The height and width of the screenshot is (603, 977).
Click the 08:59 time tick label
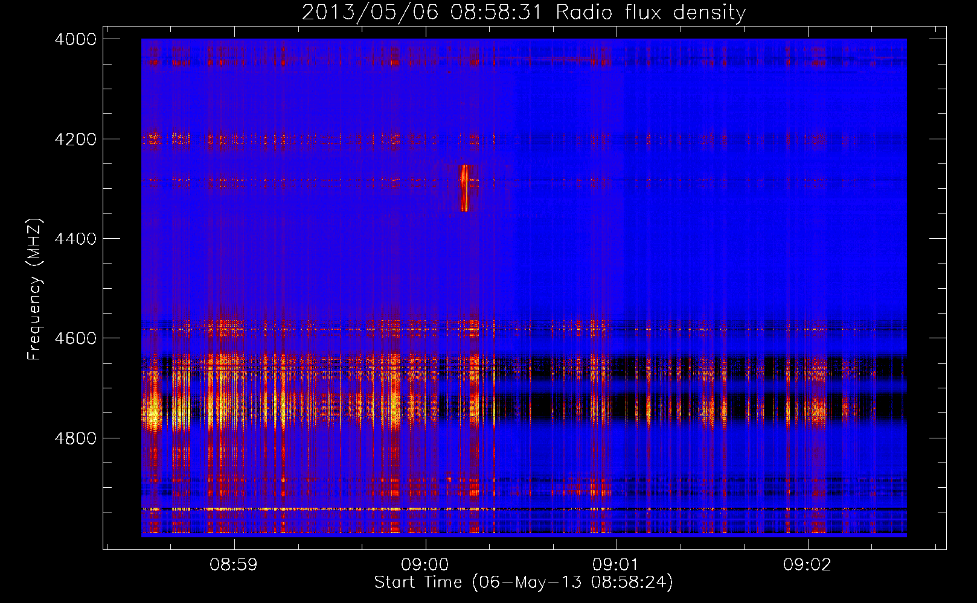(234, 565)
